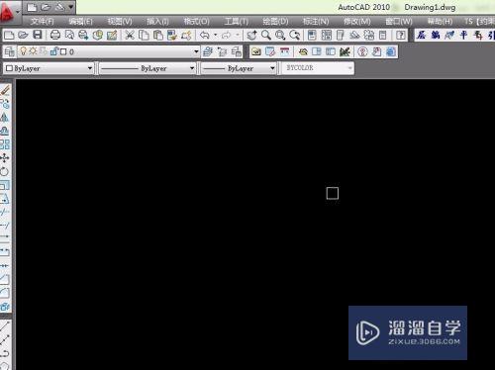495x370 pixels.
Task: Open the 文件(F) File menu
Action: point(42,22)
